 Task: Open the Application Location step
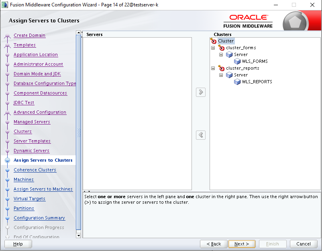pyautogui.click(x=36, y=55)
